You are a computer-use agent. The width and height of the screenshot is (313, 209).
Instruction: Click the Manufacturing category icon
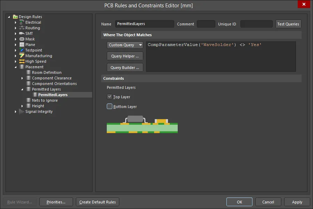click(22, 56)
